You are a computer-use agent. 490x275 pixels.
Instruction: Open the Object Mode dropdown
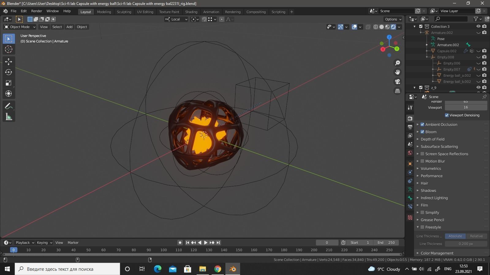point(20,27)
